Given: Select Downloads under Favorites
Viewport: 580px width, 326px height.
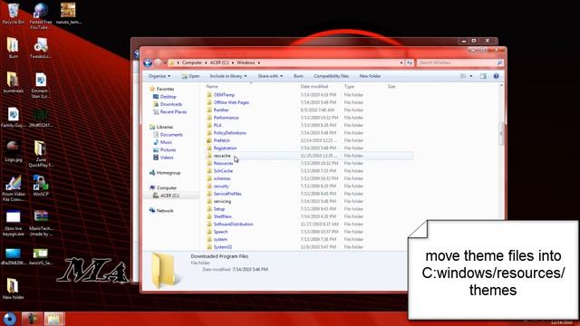Looking at the screenshot, I should pyautogui.click(x=168, y=104).
